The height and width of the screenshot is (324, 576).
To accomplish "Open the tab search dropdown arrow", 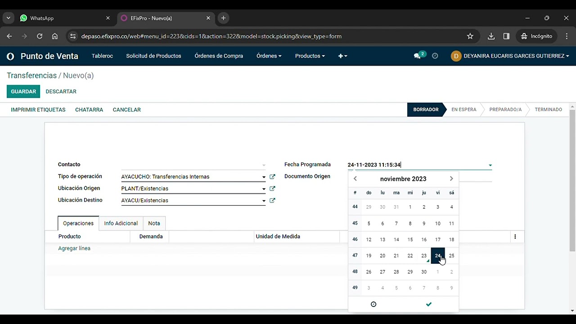I will [x=8, y=18].
